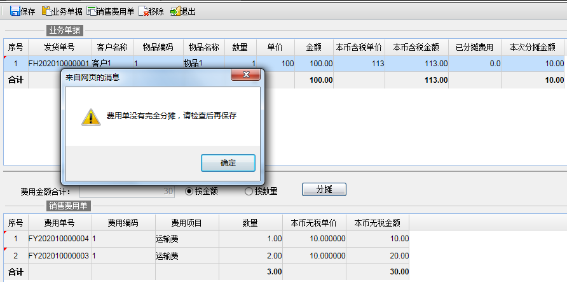Click the 退出 exit icon
567x282 pixels.
coord(175,11)
